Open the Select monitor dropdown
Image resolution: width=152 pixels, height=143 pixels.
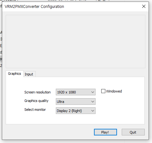[76, 111]
